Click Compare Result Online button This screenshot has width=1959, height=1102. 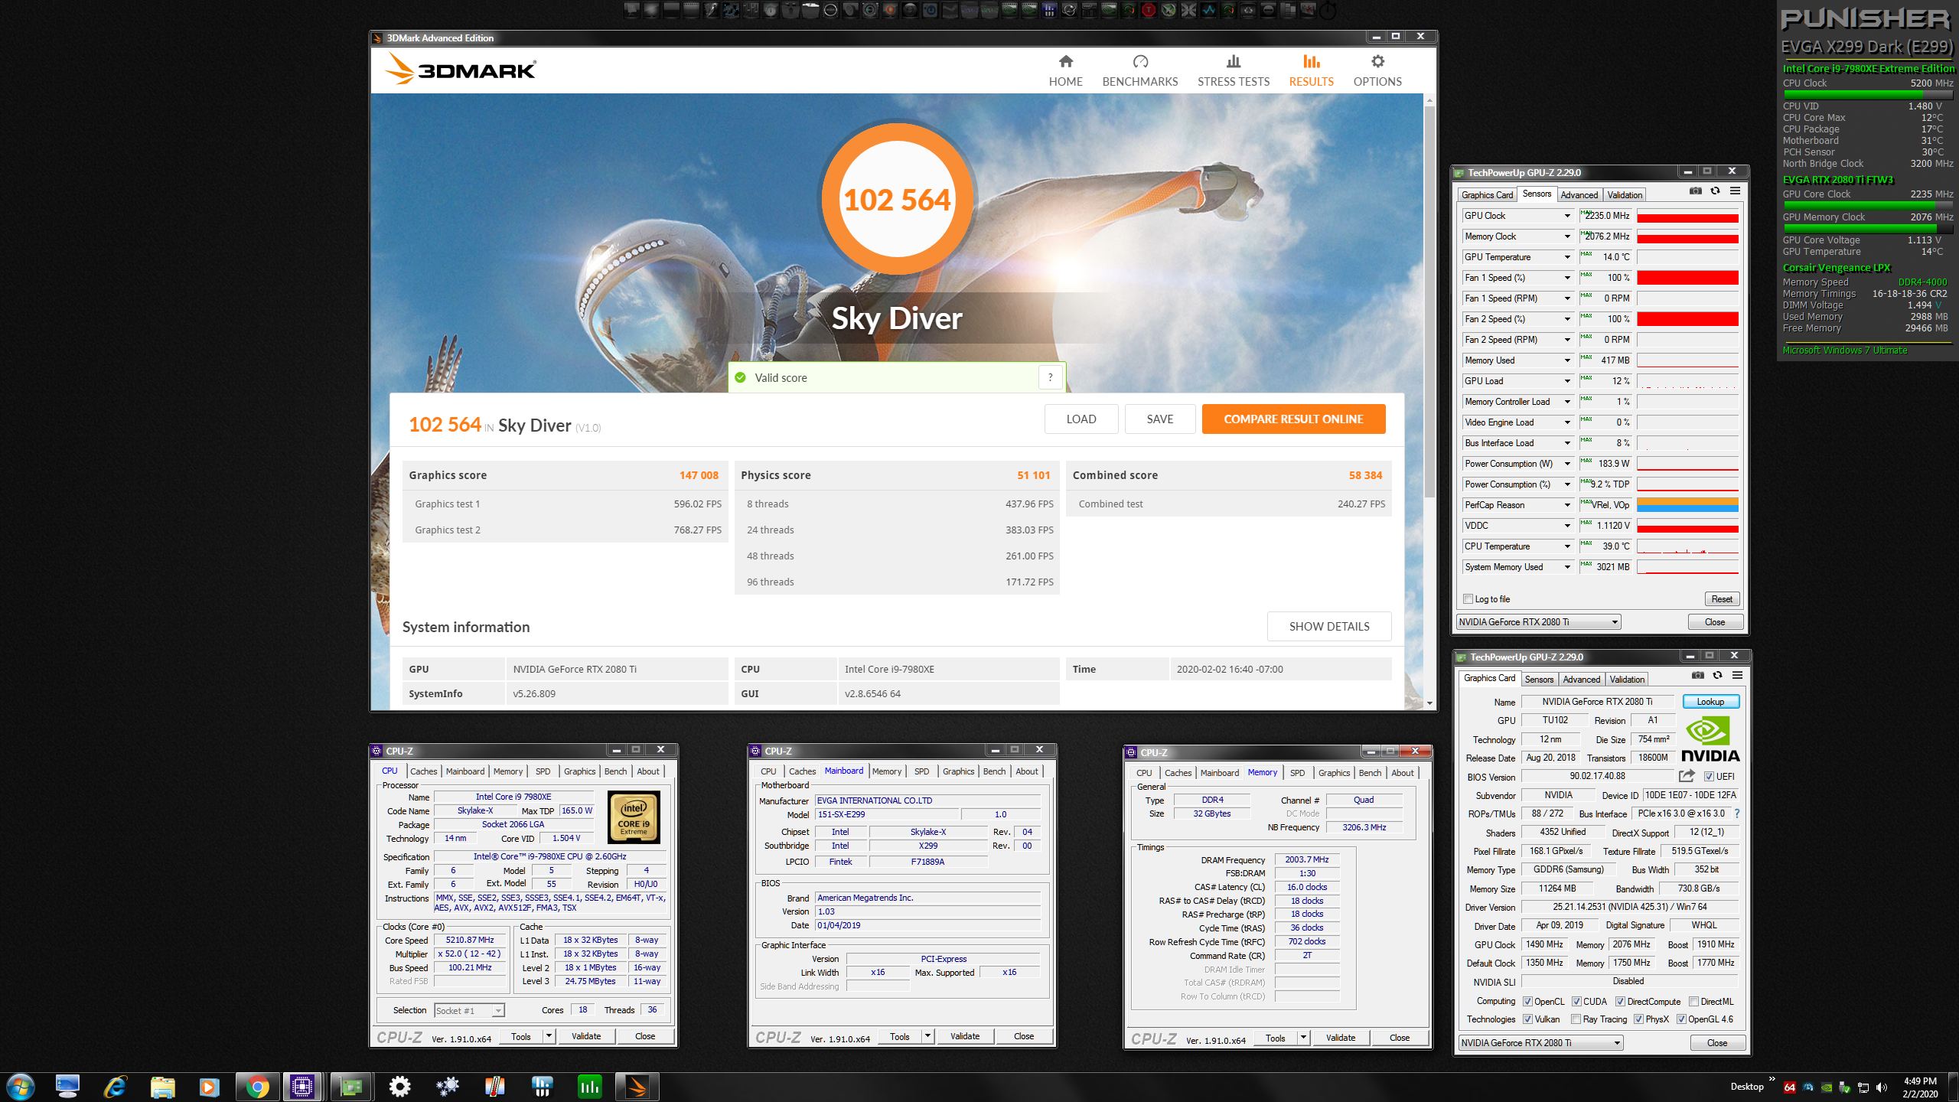coord(1293,419)
